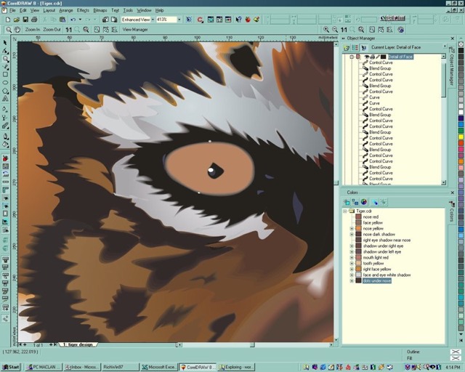This screenshot has width=465, height=372.
Task: Open the Arrange menu
Action: click(66, 10)
